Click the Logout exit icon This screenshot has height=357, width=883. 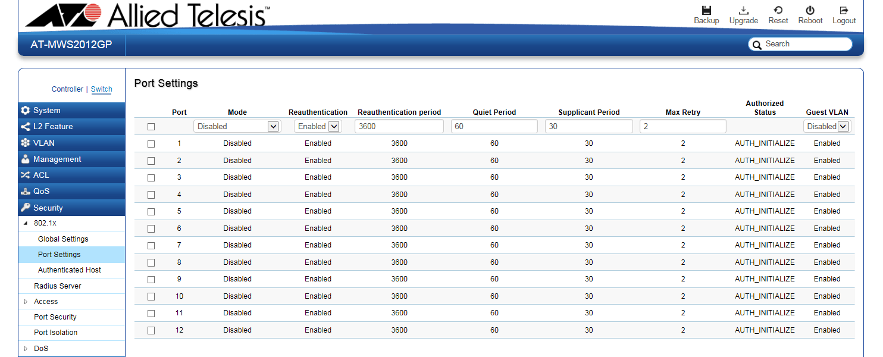[844, 10]
